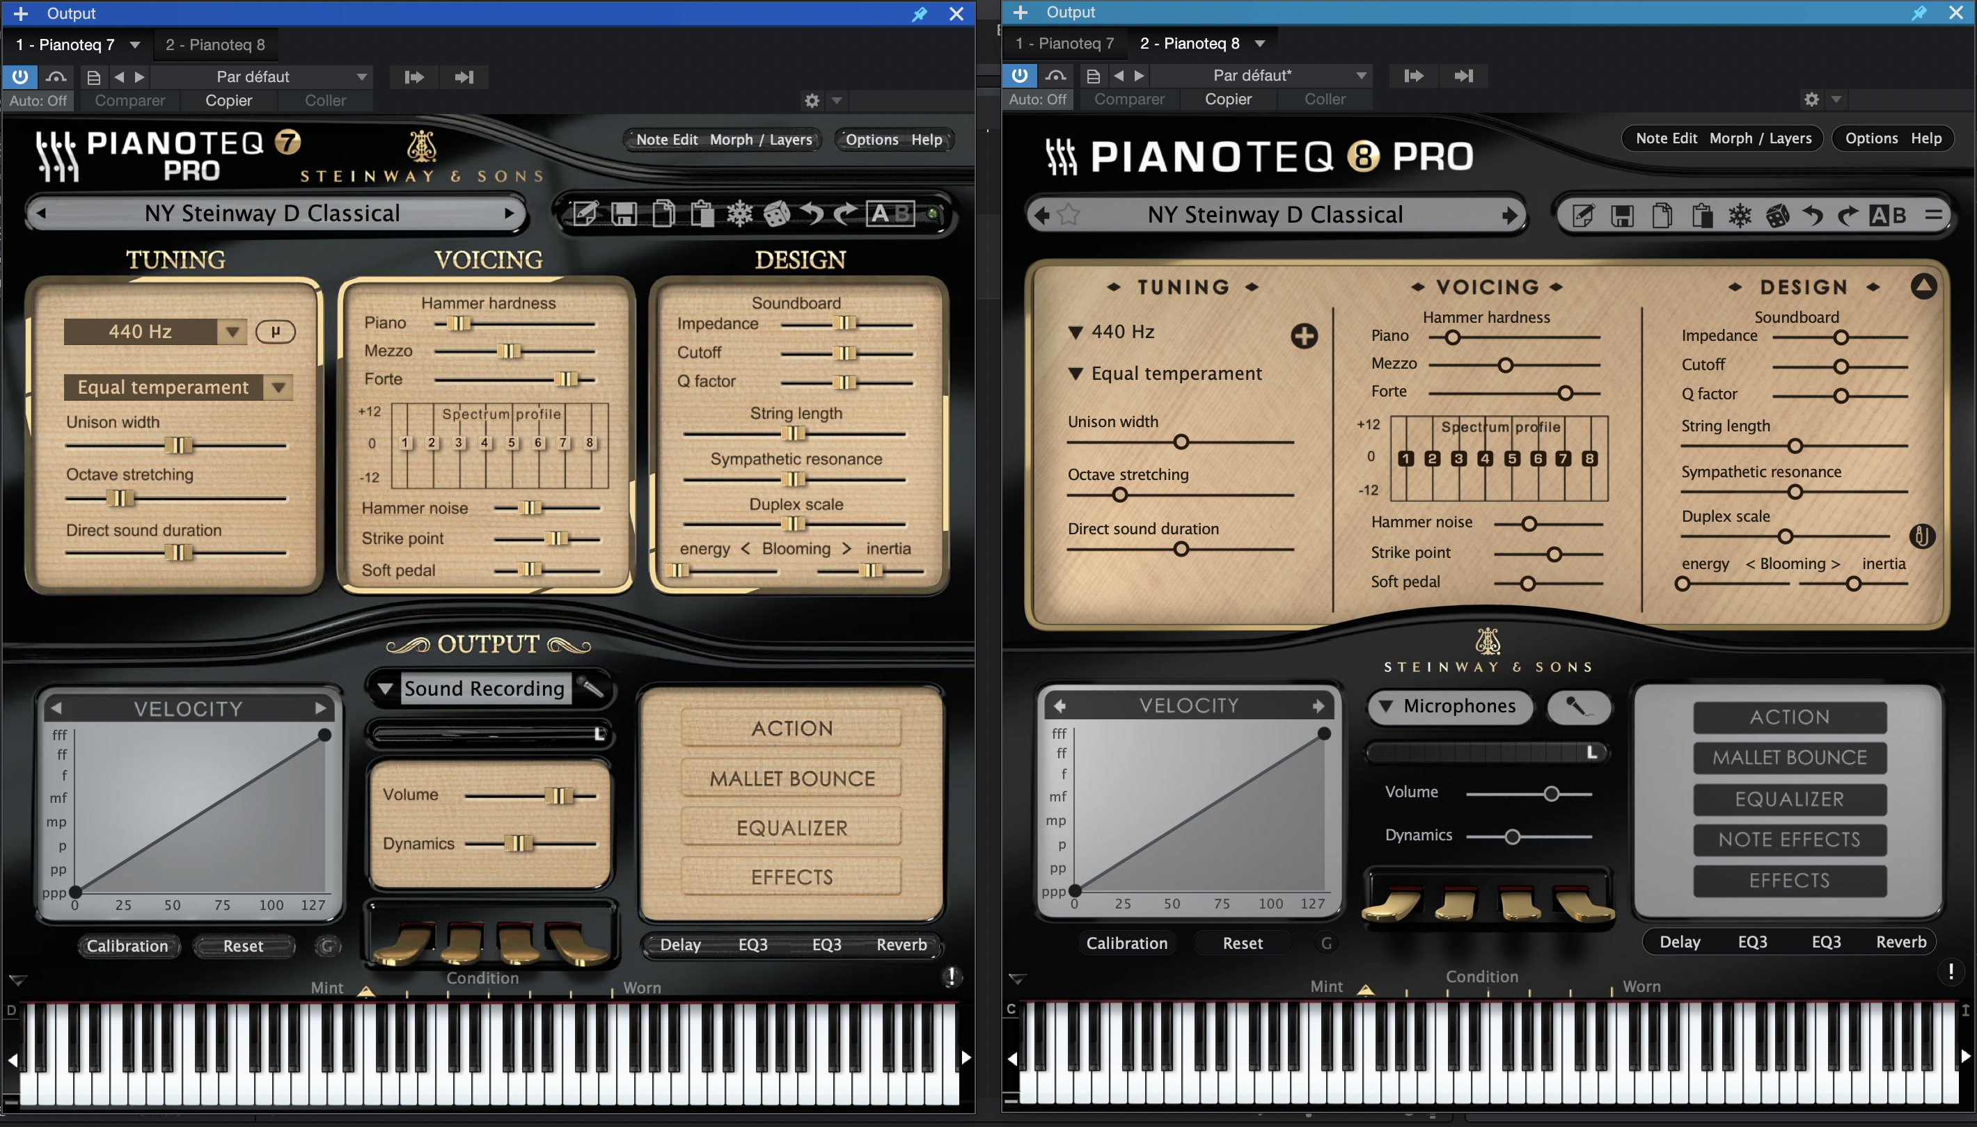
Task: Select the dice randomize icon in Pianoteq 7
Action: [777, 214]
